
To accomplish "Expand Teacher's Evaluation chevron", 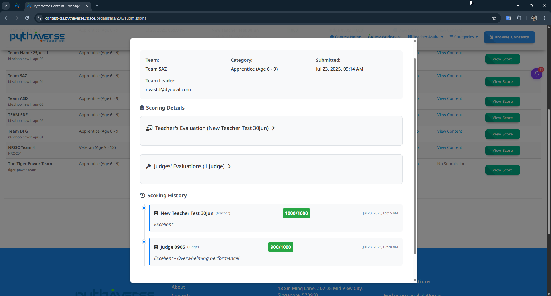I will (273, 128).
